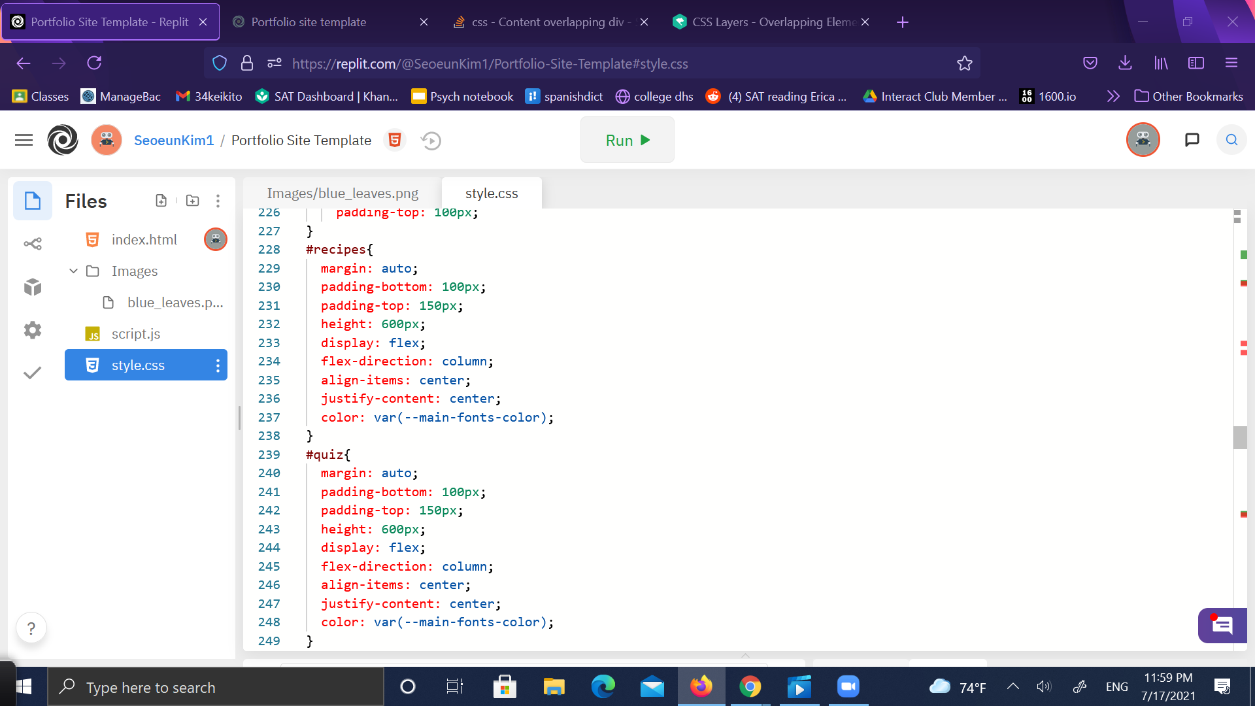Collapse the Images folder
The height and width of the screenshot is (706, 1255).
click(73, 271)
